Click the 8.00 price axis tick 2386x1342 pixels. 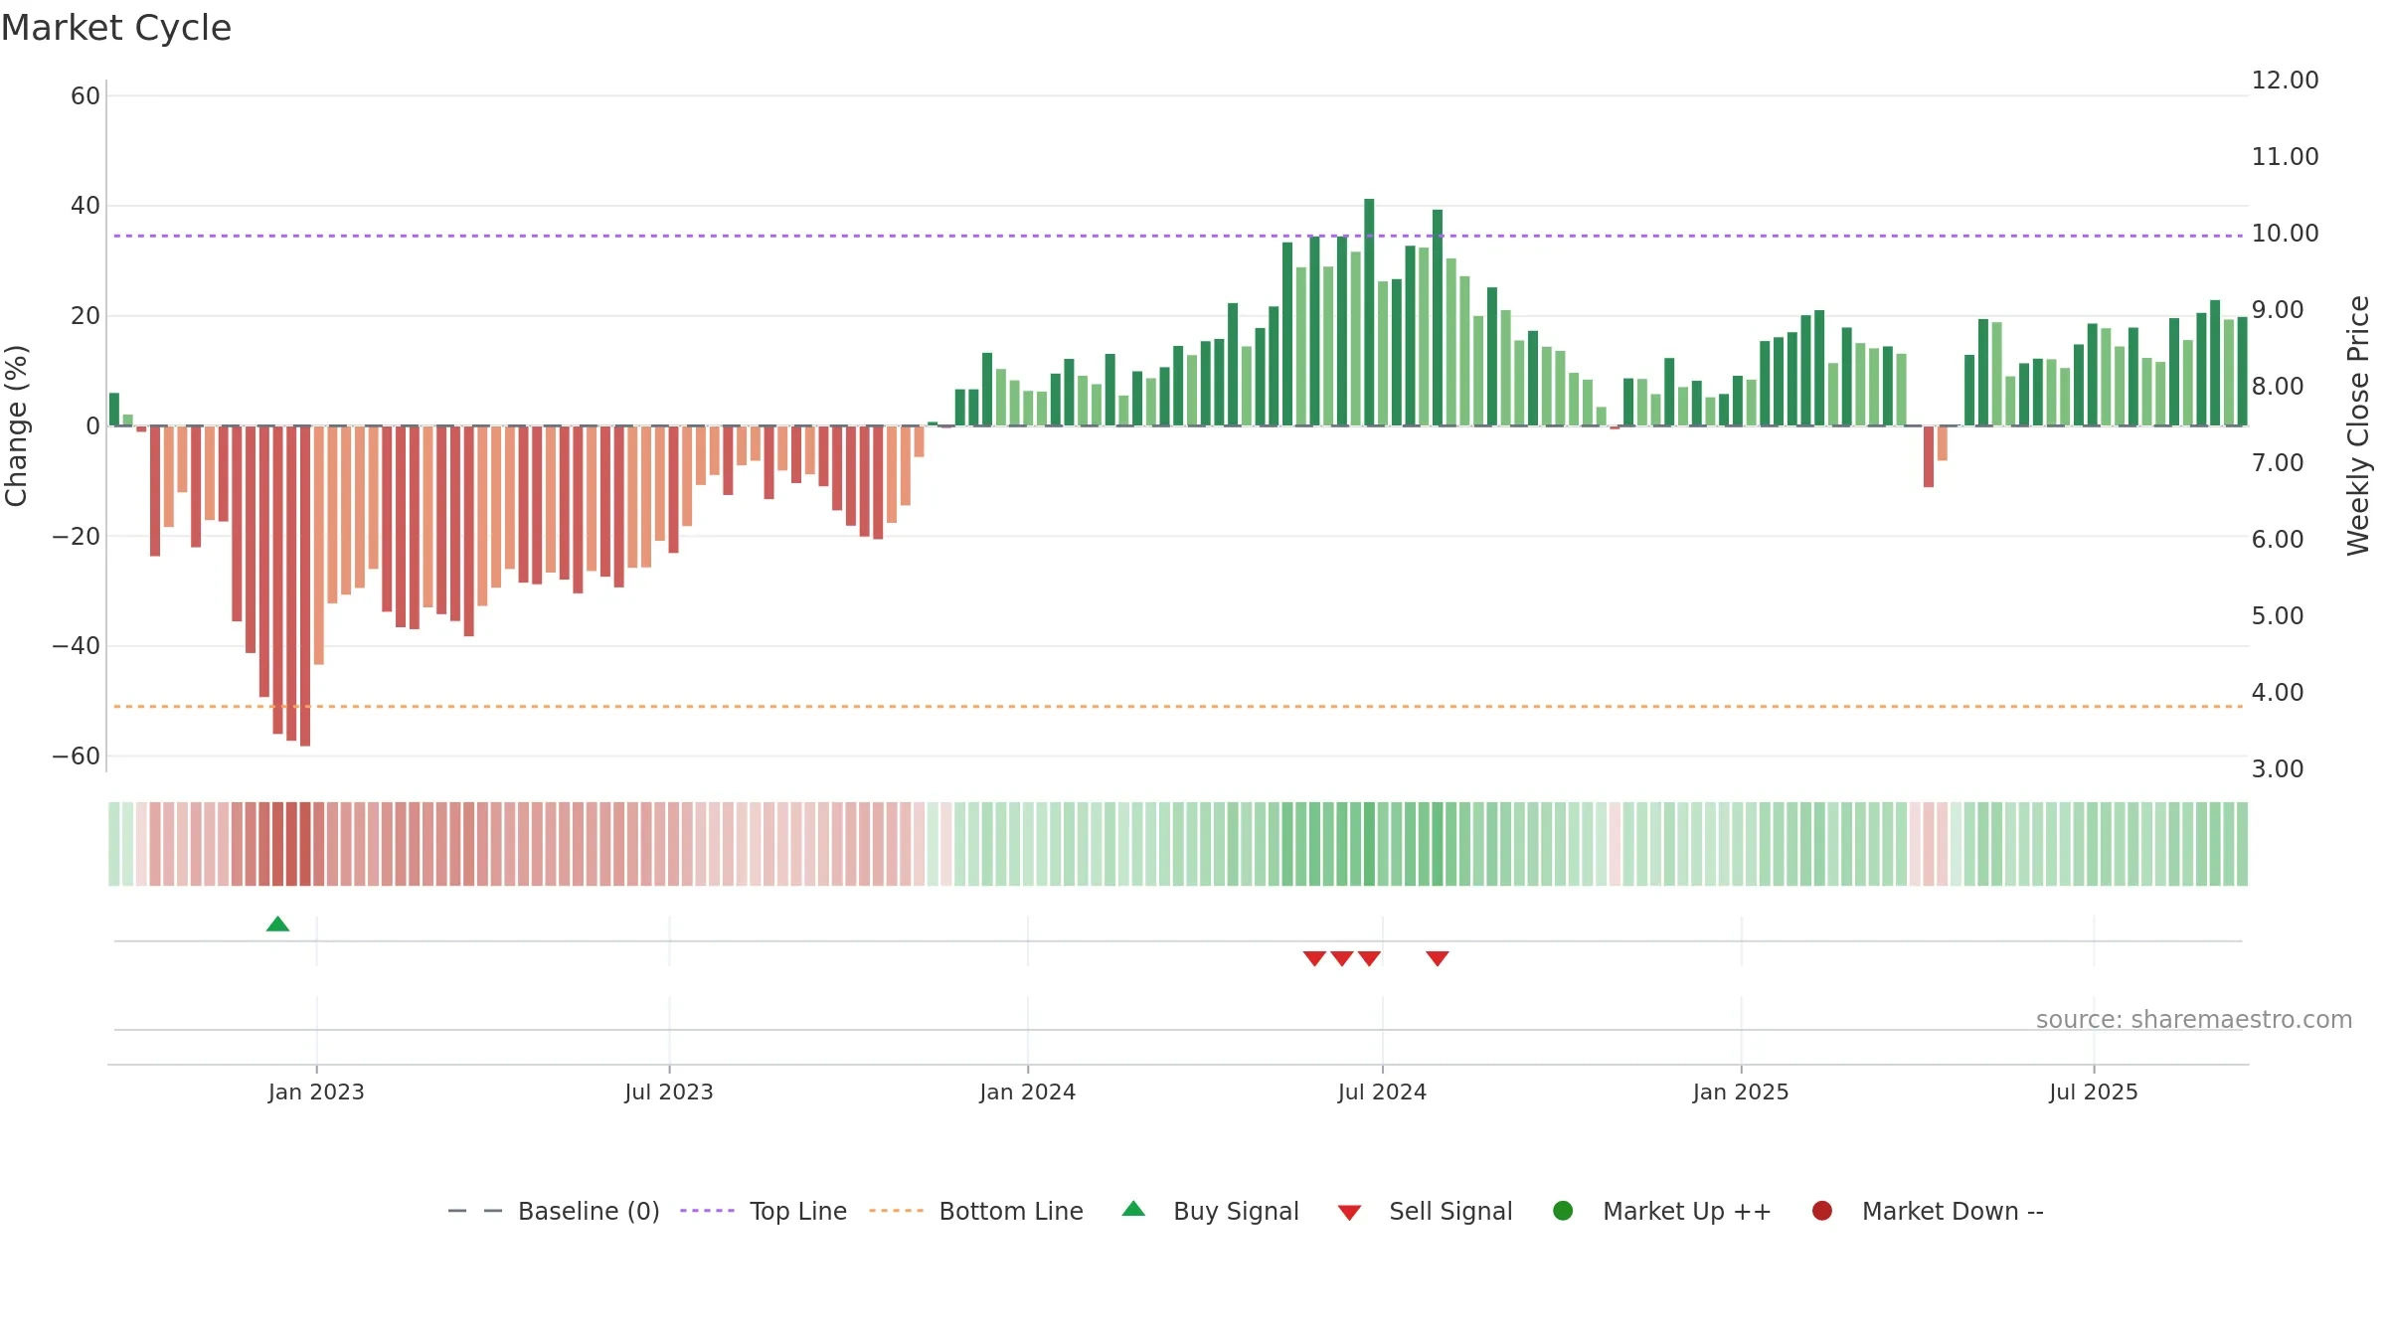point(2278,387)
